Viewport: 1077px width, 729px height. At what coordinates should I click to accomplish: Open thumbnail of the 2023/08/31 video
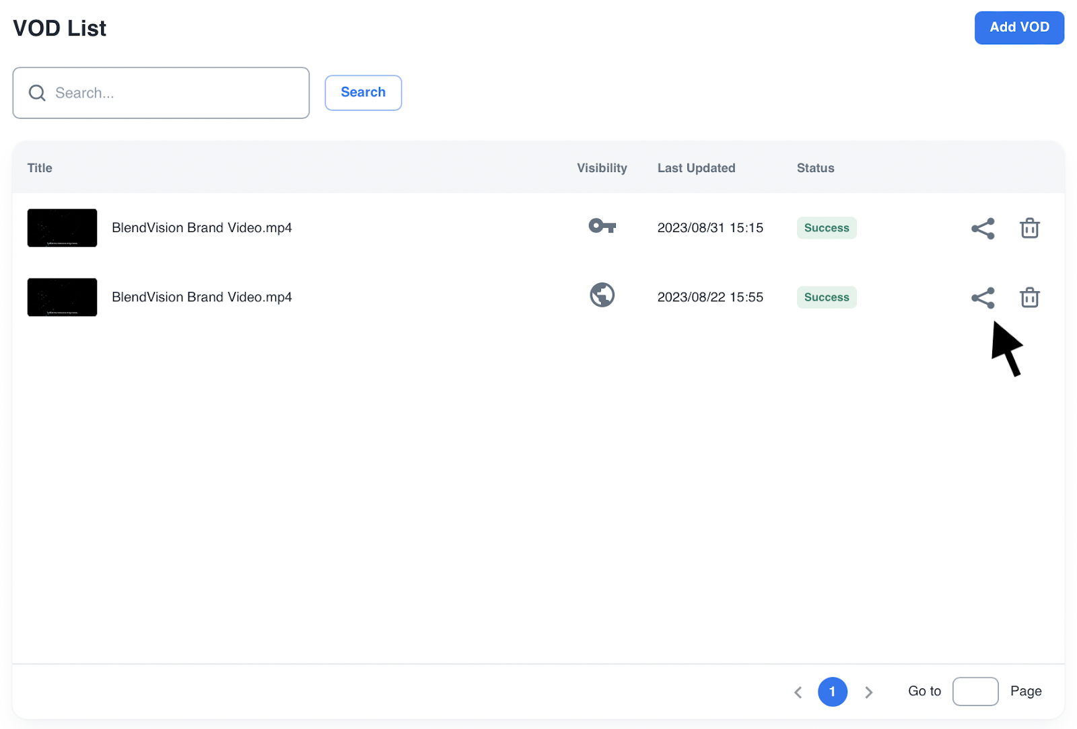pos(62,228)
